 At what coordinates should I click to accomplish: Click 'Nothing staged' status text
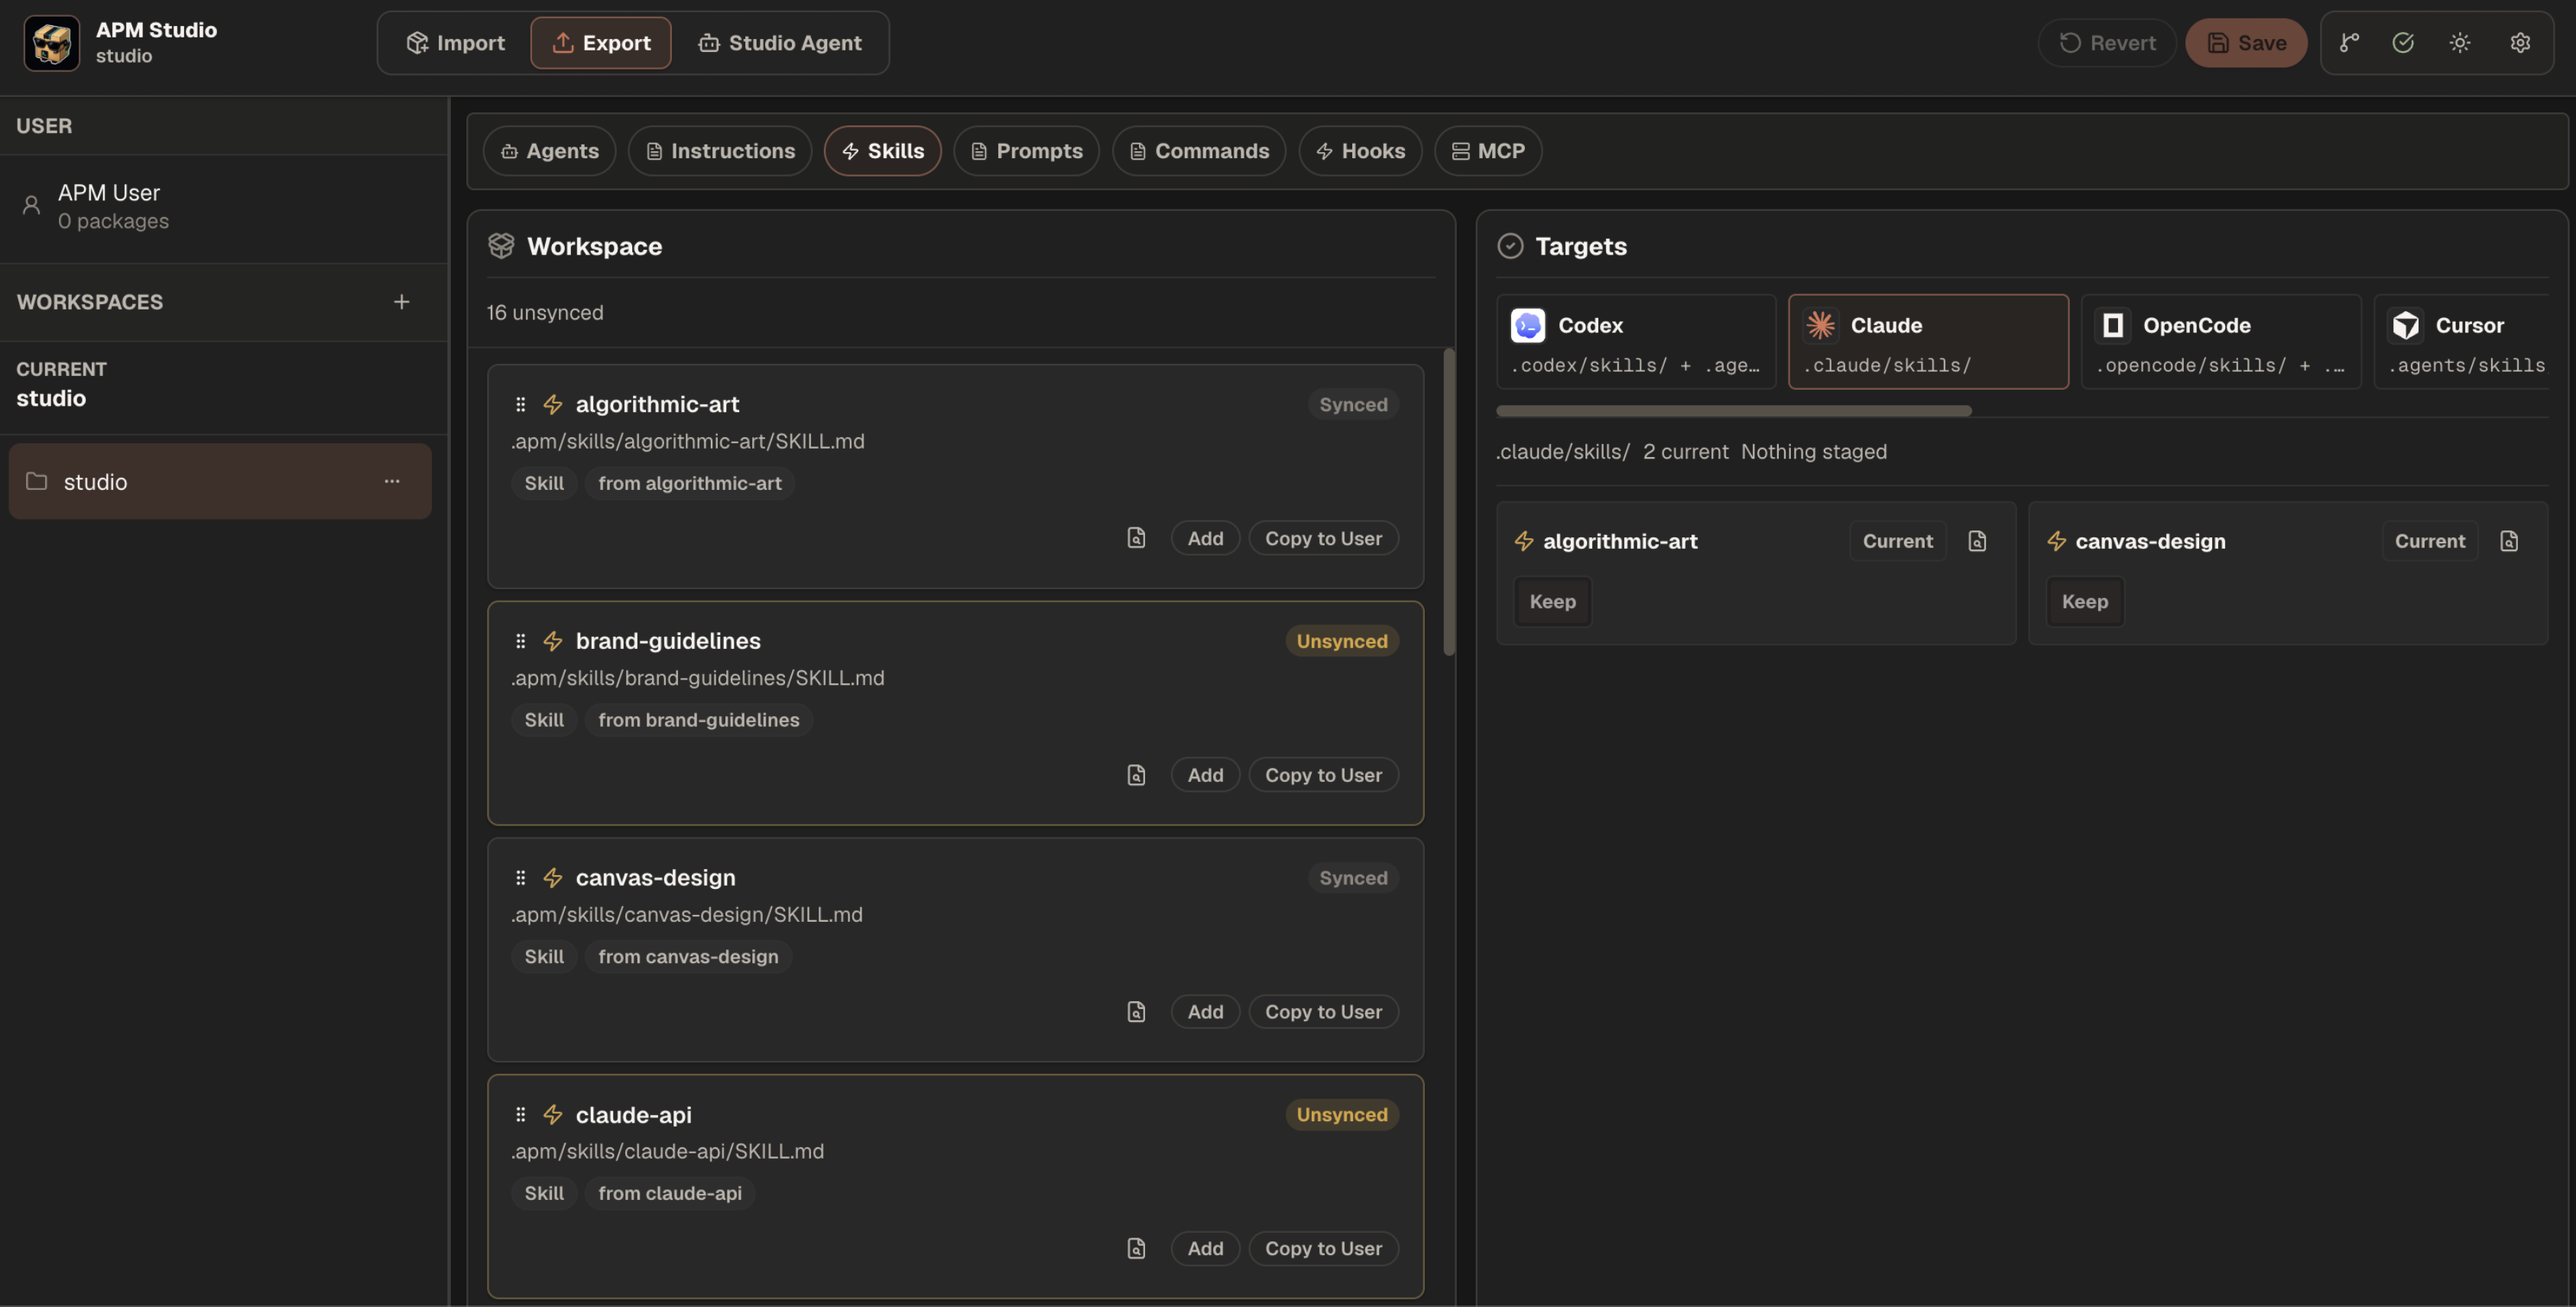click(x=1813, y=452)
